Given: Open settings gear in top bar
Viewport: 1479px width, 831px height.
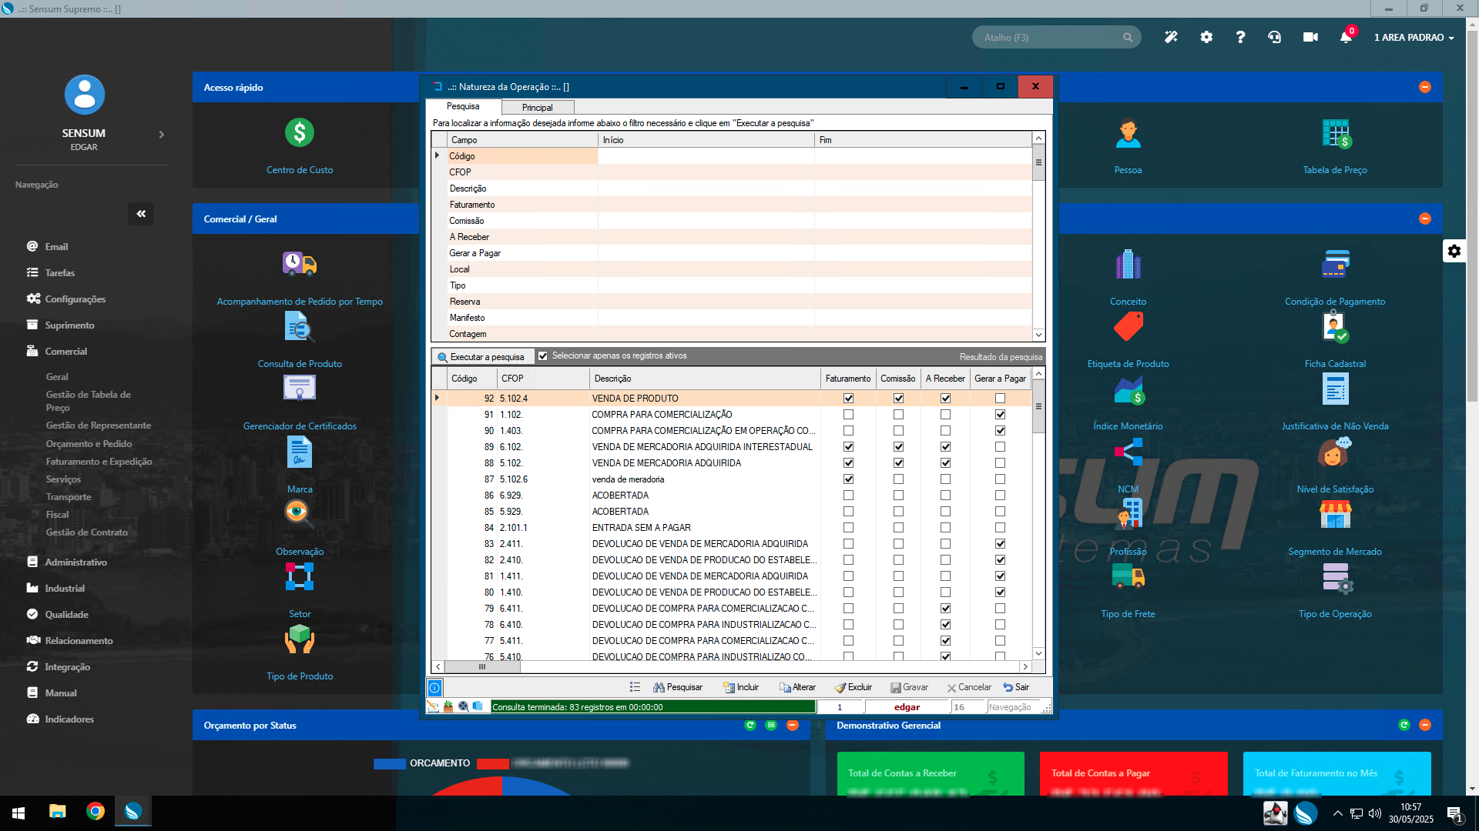Looking at the screenshot, I should click(1206, 37).
